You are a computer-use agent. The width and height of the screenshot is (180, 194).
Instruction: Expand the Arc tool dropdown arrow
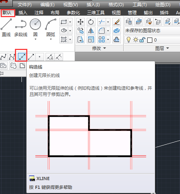pyautogui.click(x=51, y=39)
